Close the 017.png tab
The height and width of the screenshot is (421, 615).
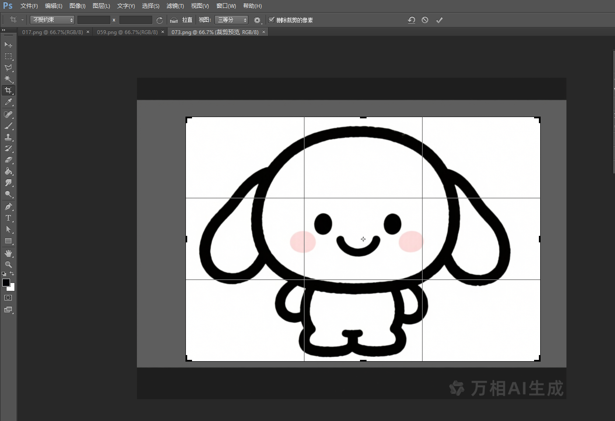[x=88, y=32]
